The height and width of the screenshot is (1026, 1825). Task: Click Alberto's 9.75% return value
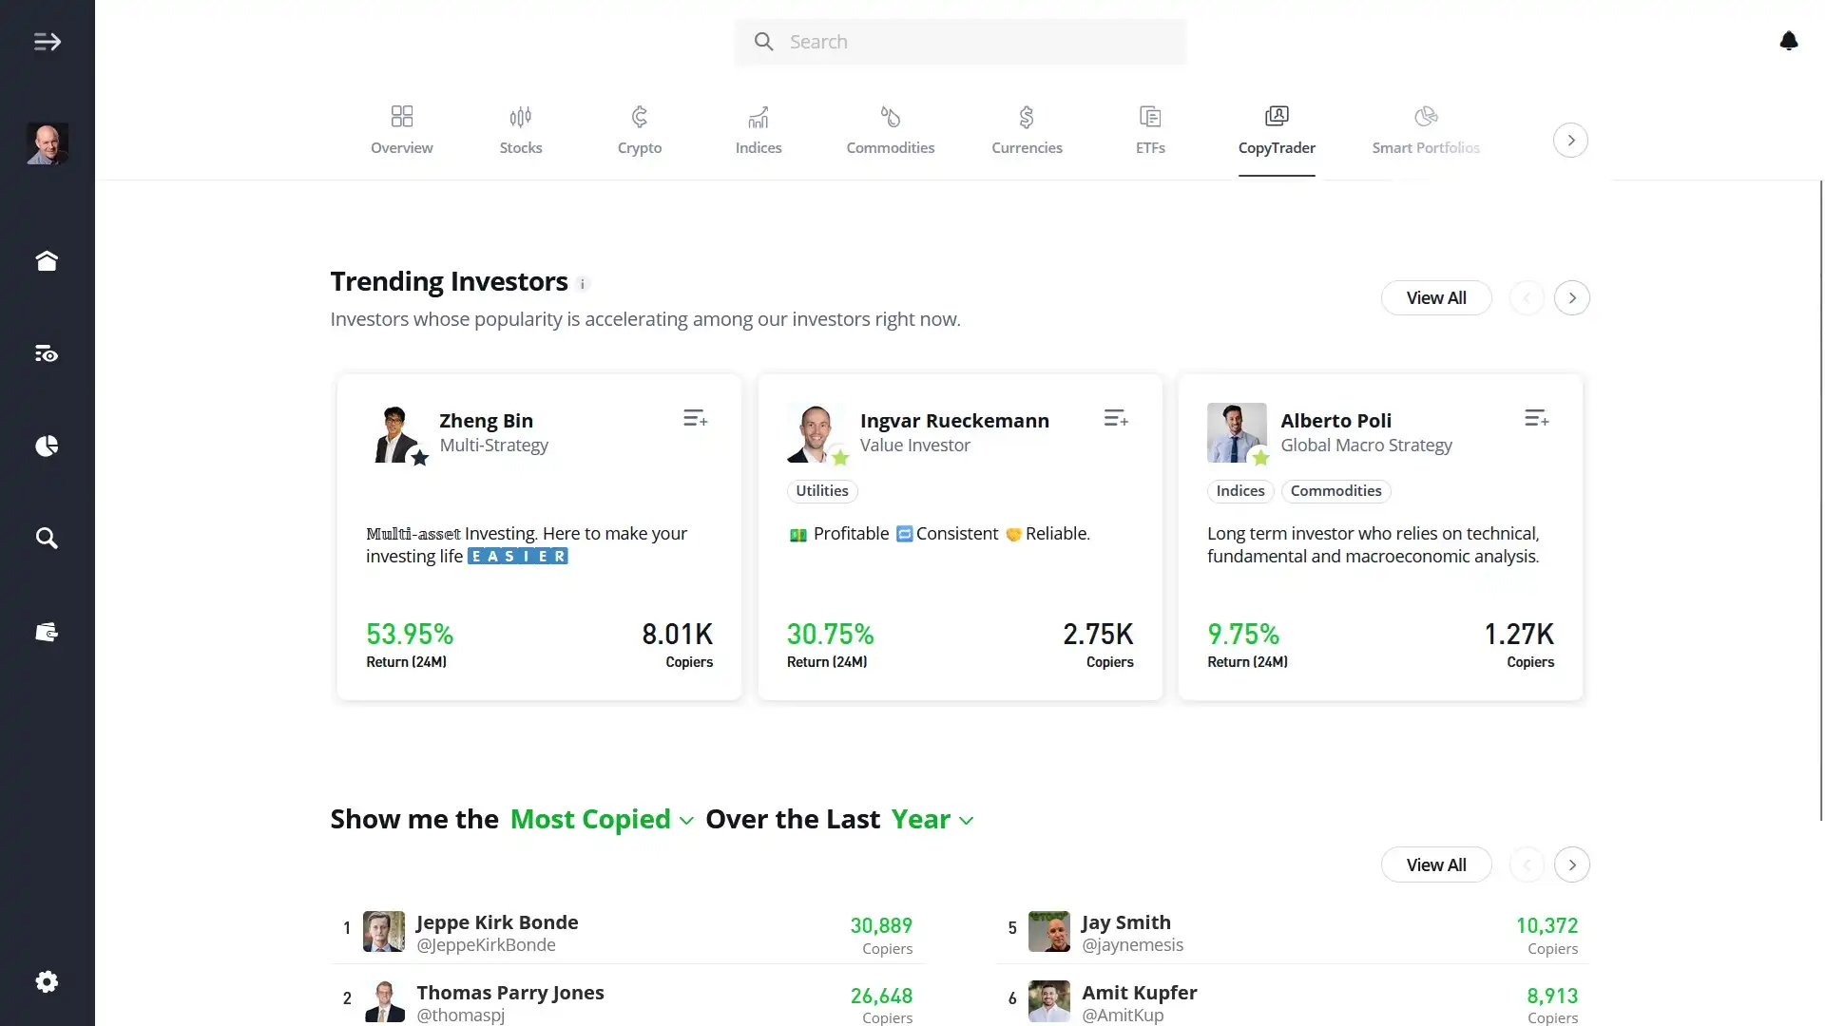(x=1243, y=634)
